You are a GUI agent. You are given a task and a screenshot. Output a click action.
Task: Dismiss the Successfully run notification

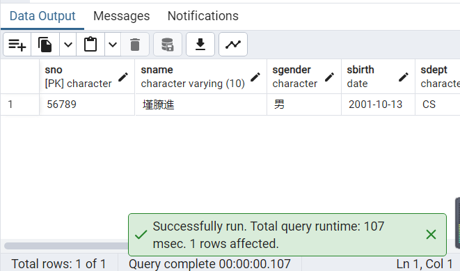(431, 235)
